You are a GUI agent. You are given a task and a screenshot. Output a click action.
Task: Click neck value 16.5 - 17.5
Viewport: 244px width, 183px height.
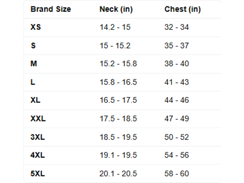pyautogui.click(x=118, y=100)
